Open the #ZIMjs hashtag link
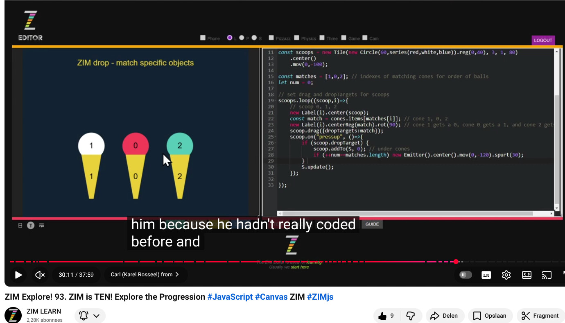 click(x=320, y=297)
